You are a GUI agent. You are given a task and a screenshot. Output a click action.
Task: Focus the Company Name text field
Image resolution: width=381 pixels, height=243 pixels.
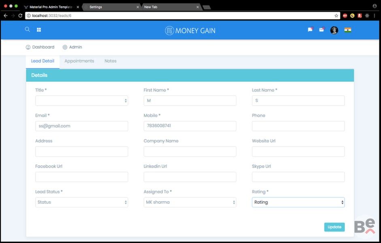(190, 151)
